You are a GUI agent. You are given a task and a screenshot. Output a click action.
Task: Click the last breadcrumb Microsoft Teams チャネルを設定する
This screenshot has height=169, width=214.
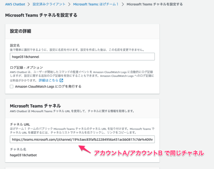click(154, 4)
